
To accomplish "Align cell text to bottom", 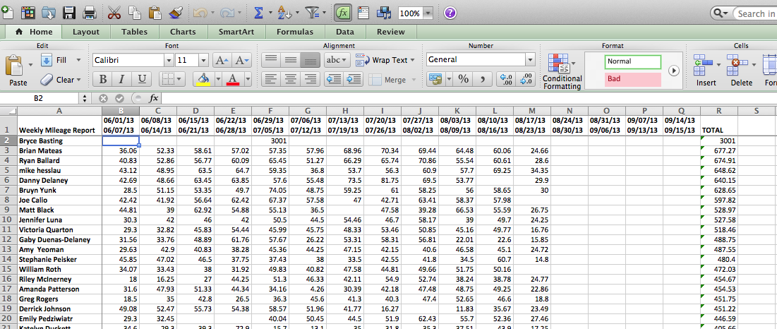I will [309, 60].
